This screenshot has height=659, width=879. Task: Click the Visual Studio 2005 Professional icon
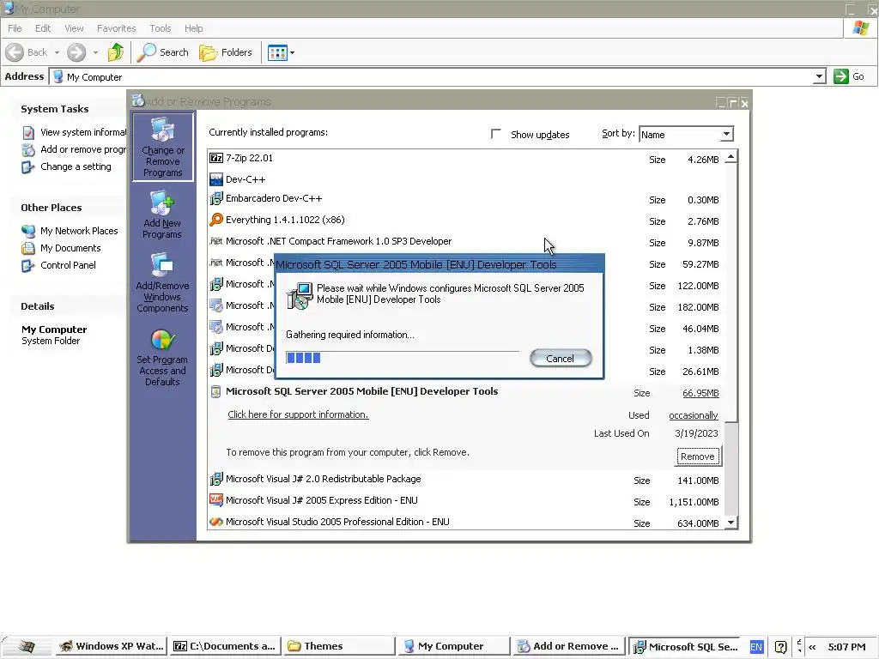click(x=215, y=522)
